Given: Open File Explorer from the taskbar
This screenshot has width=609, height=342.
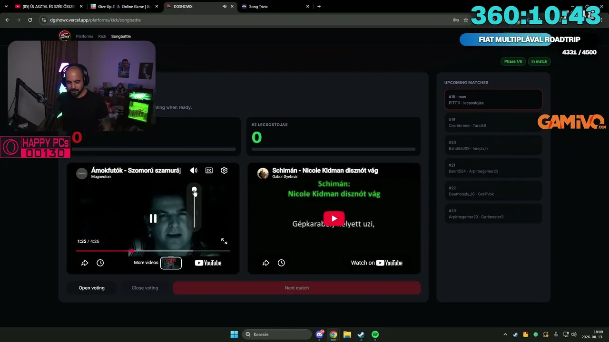Looking at the screenshot, I should tap(347, 334).
